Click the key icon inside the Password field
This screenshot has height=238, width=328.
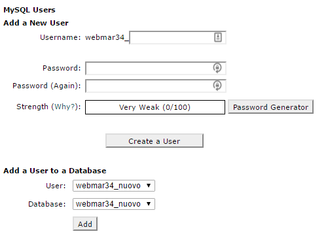pos(217,68)
